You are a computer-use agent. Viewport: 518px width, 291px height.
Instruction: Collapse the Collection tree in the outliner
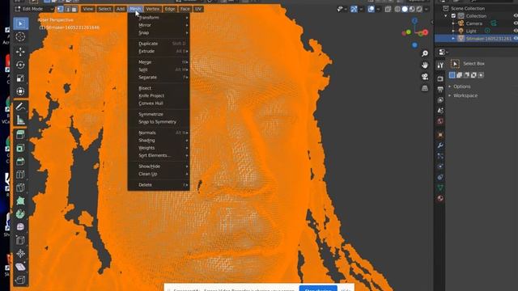pyautogui.click(x=446, y=16)
